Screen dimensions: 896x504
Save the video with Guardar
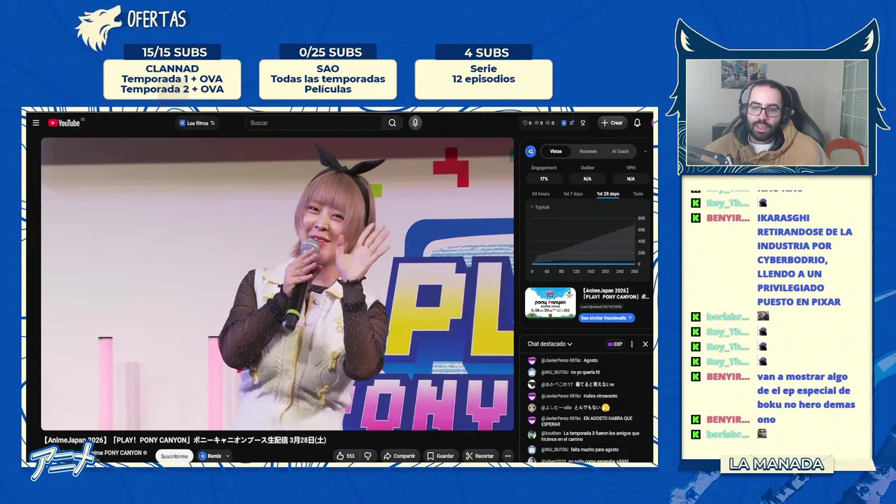pos(440,456)
